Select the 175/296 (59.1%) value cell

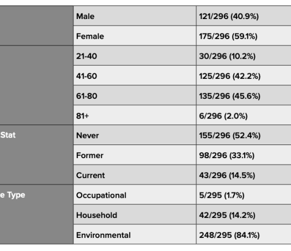244,36
